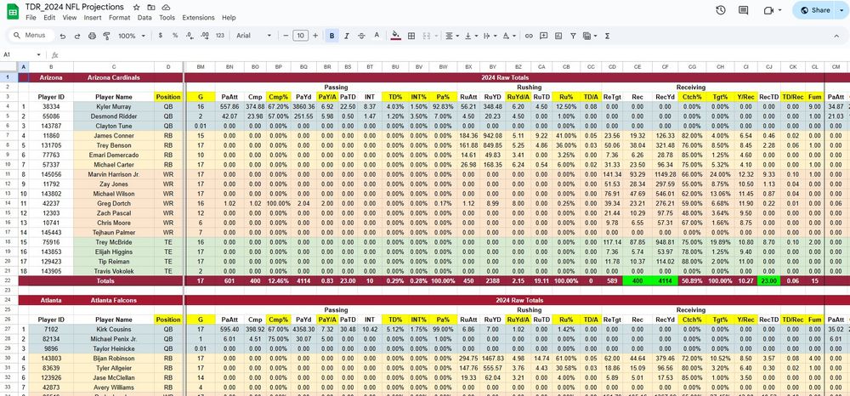
Task: Open the Arial font dropdown
Action: coord(253,36)
